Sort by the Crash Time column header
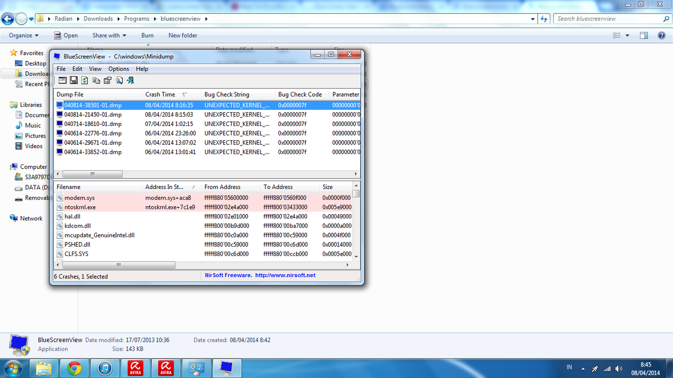The image size is (673, 378). [x=172, y=94]
